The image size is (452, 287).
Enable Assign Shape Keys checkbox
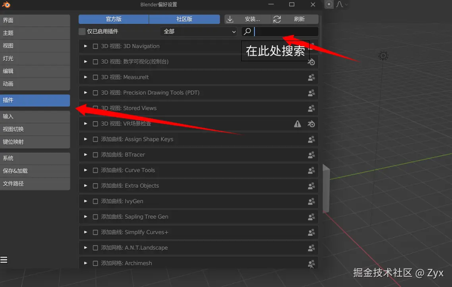tap(95, 139)
